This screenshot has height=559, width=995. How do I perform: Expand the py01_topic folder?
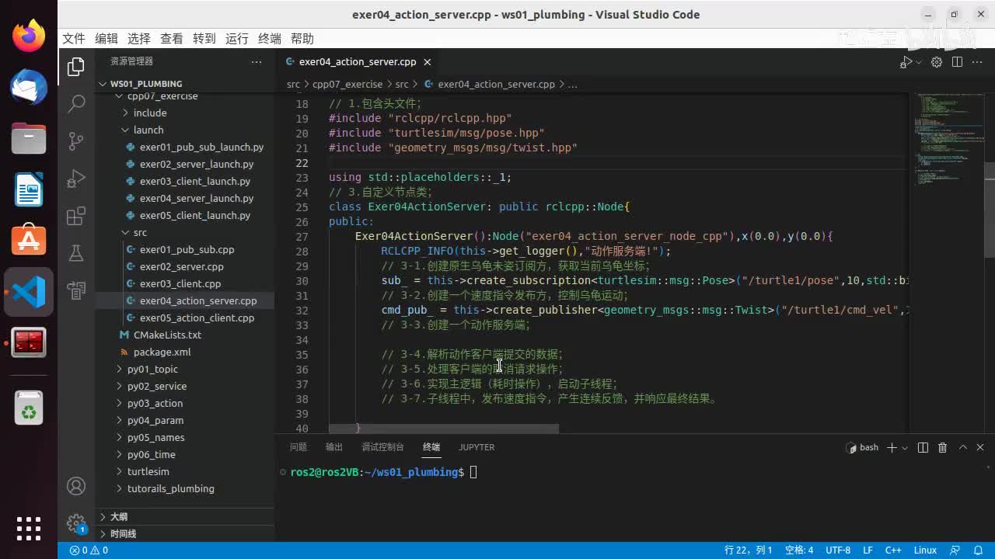[x=152, y=369]
